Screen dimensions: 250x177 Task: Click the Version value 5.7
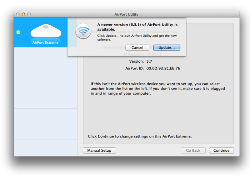149,61
